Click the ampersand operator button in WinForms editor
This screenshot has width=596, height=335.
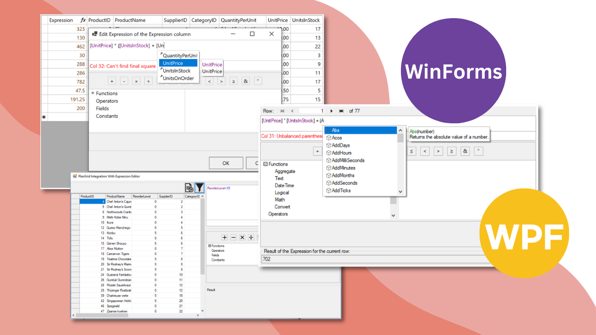(246, 81)
